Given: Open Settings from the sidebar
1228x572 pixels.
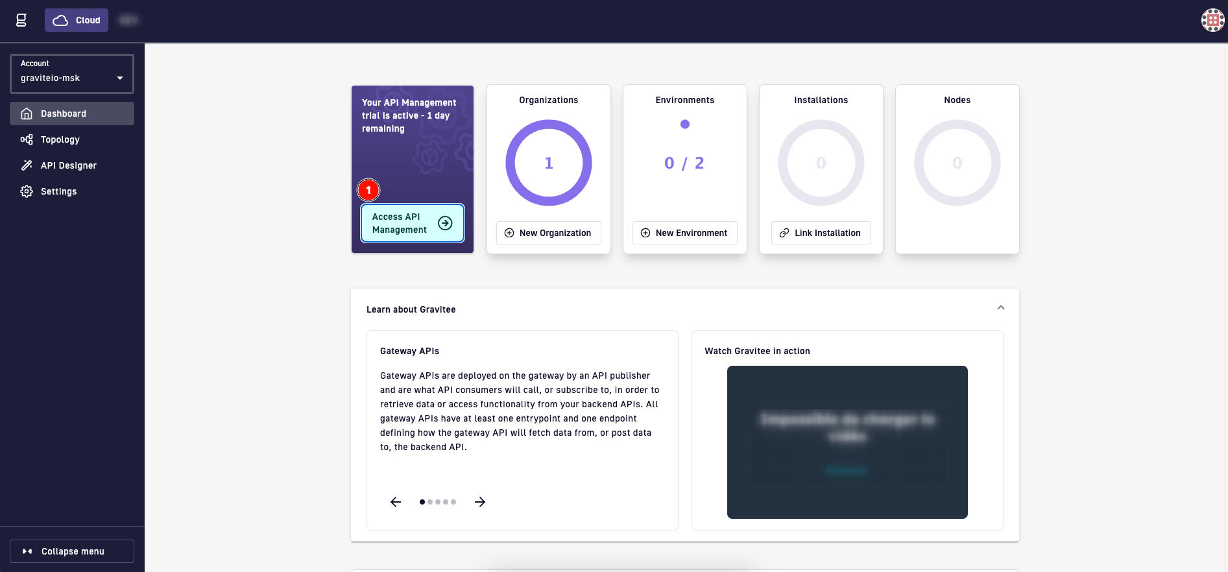Looking at the screenshot, I should click(72, 191).
